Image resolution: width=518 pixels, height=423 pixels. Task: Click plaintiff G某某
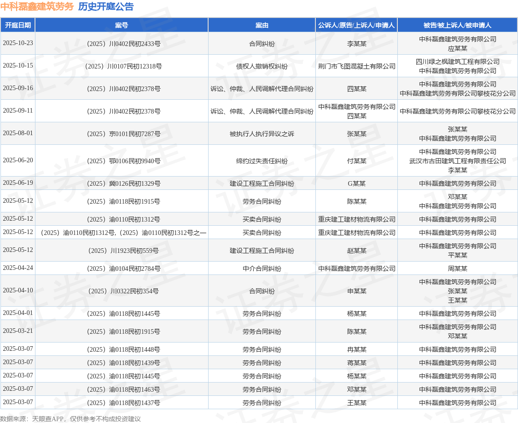[x=356, y=183]
